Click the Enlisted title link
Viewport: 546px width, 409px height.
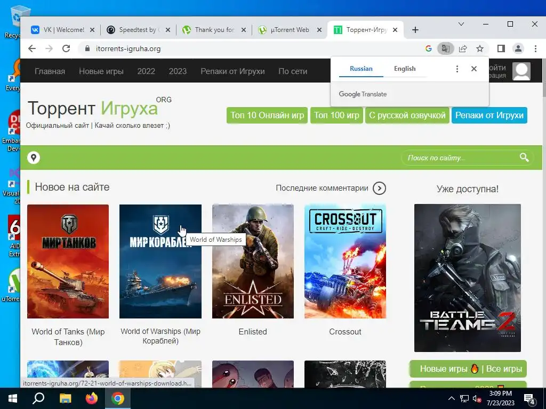[253, 332]
